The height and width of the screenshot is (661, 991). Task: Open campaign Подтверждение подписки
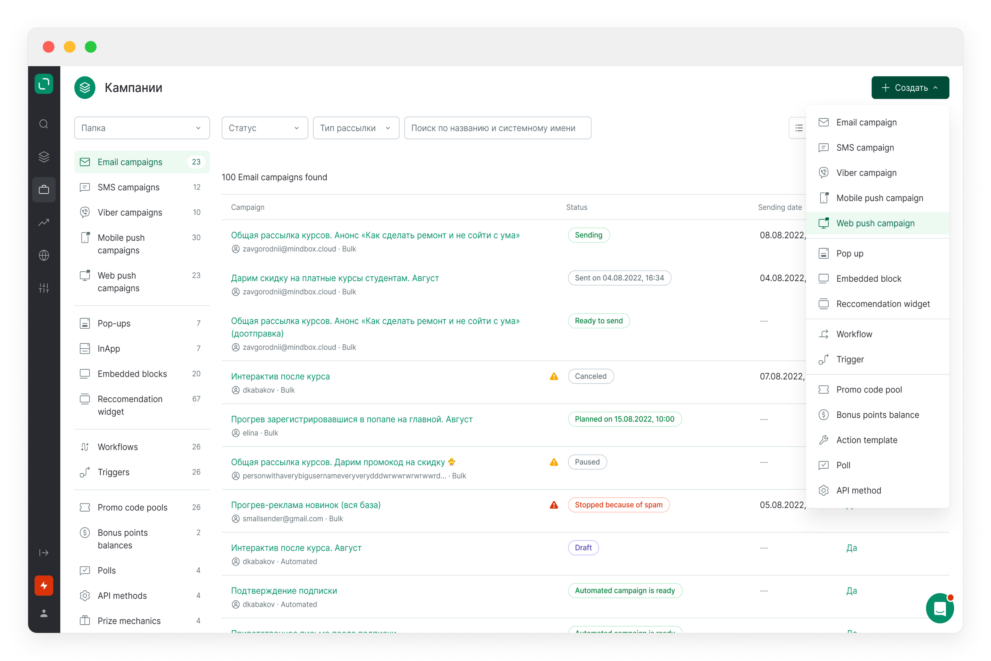coord(284,591)
